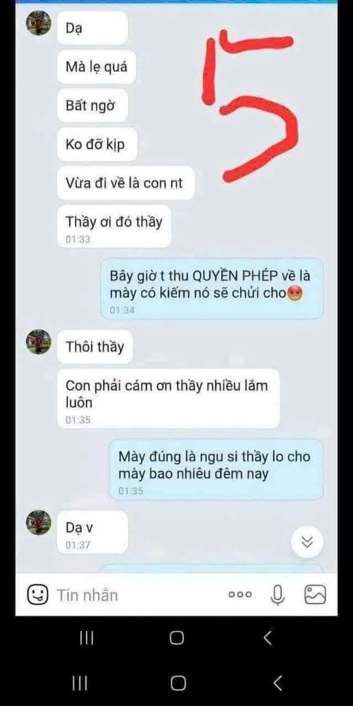
Task: Jump to latest messages with double-chevron
Action: 307,542
